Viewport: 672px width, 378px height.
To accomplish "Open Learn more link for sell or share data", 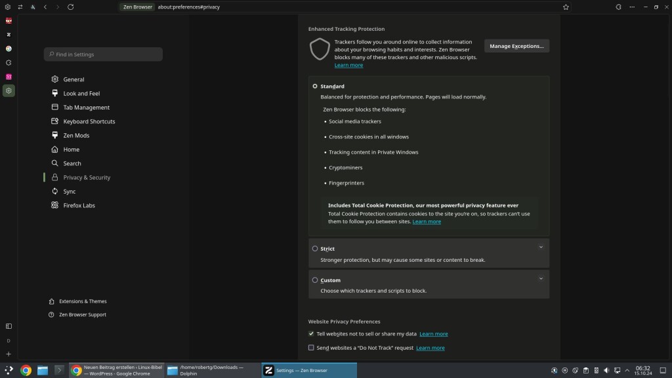I will (x=433, y=334).
